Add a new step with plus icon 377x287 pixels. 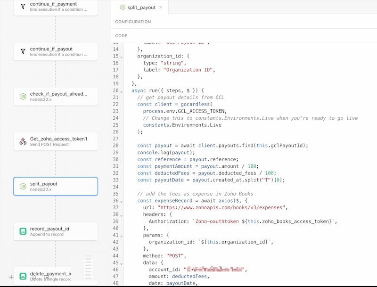click(x=11, y=277)
